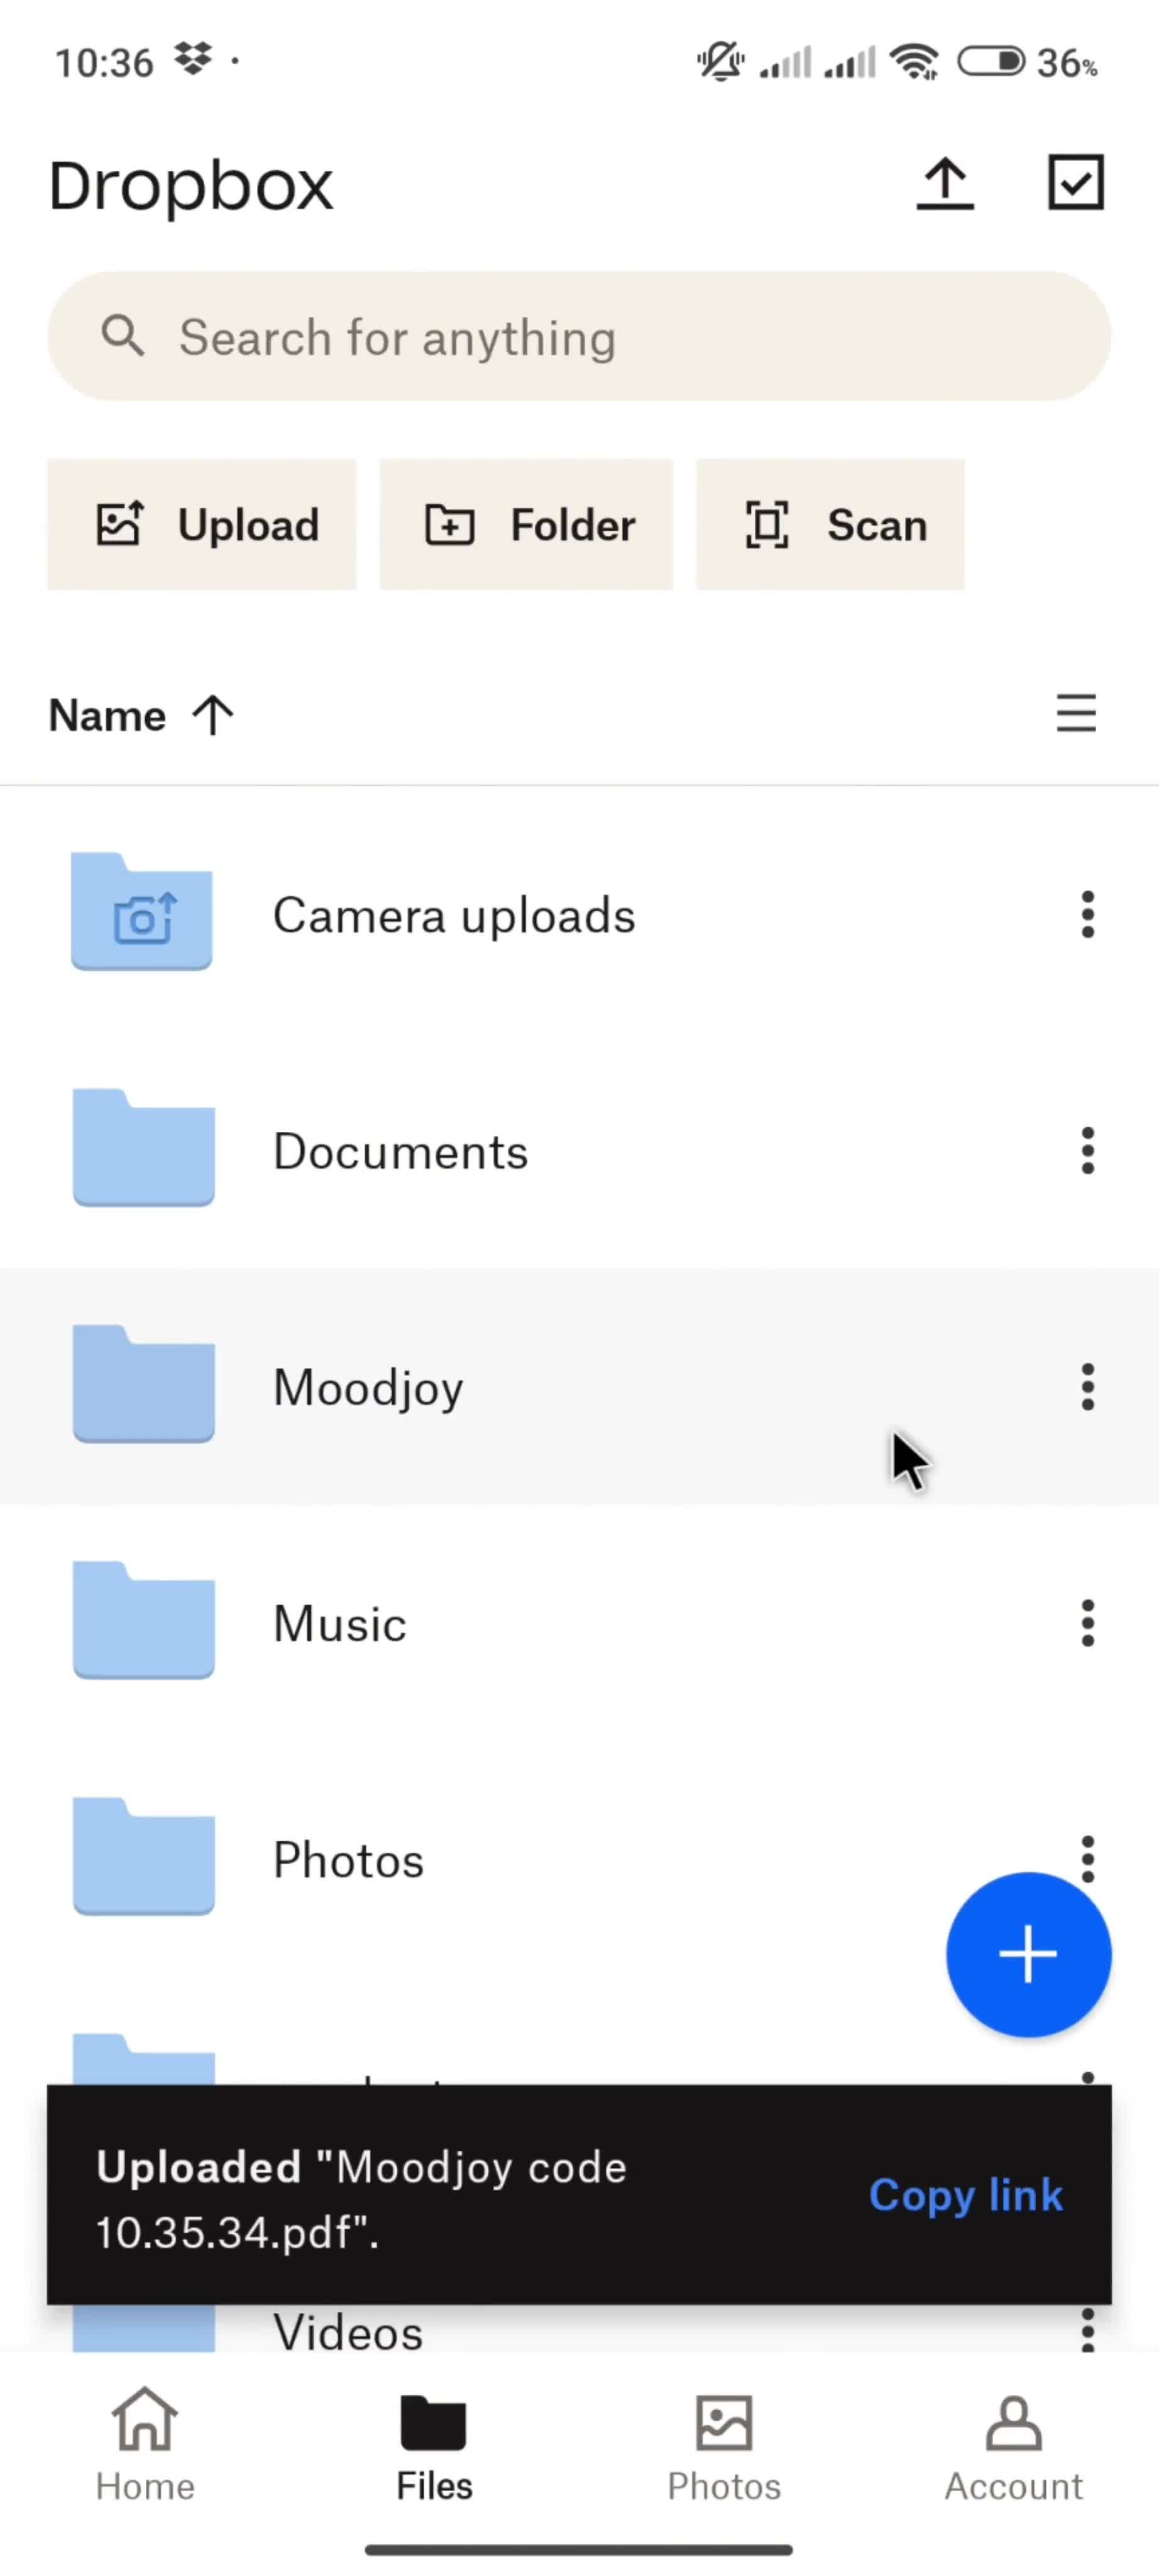Viewport: 1159px width, 2576px height.
Task: Tap the muted bell icon in status bar
Action: 720,62
